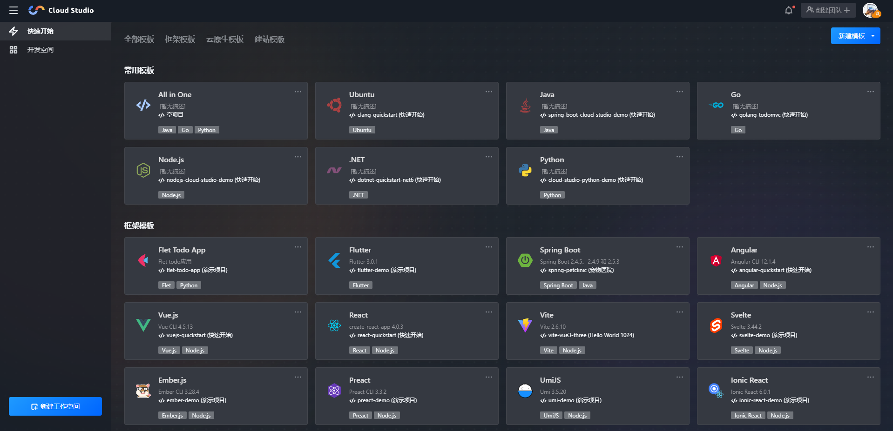Open the spring-petclinic repository link

[x=577, y=270]
